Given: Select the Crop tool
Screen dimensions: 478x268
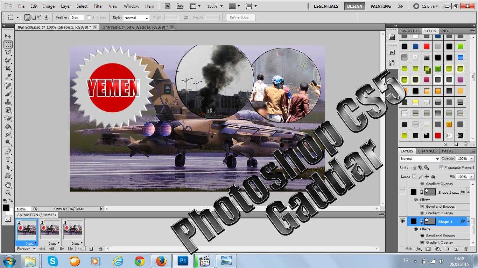Looking at the screenshot, I should pyautogui.click(x=8, y=68).
